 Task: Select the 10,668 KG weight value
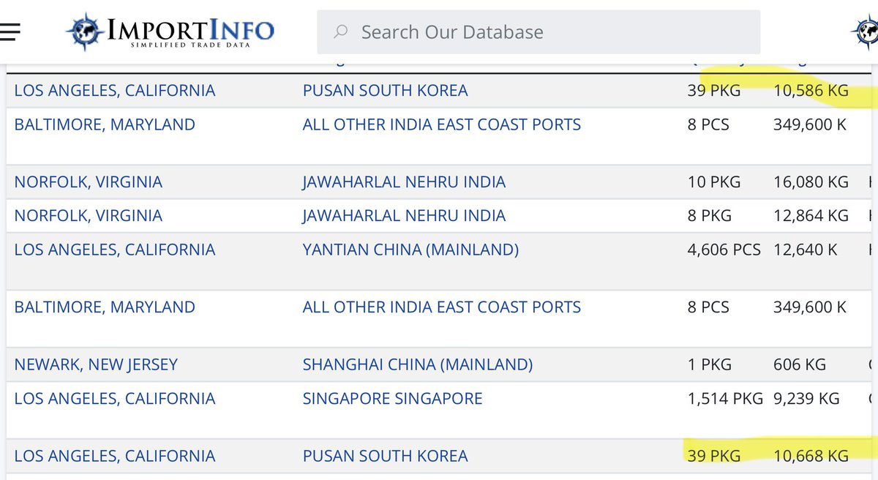point(811,457)
